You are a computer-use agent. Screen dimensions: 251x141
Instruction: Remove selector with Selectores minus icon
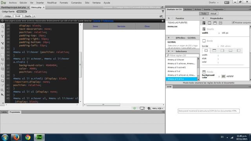click(x=173, y=51)
